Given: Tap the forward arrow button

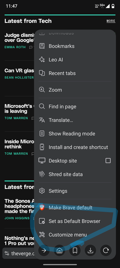Looking at the screenshot, I should 44,251.
